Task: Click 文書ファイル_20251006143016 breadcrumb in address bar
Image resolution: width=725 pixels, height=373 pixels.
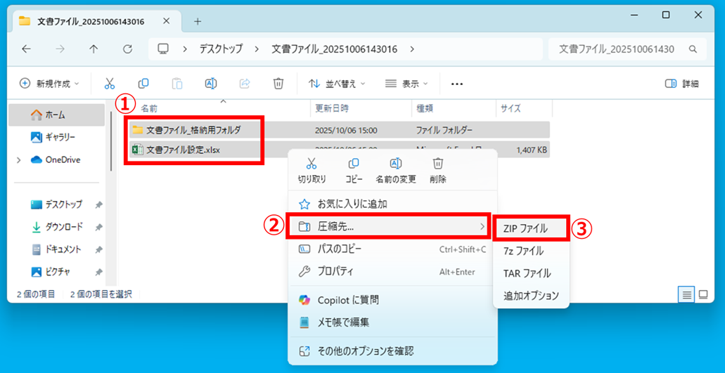Action: 334,49
